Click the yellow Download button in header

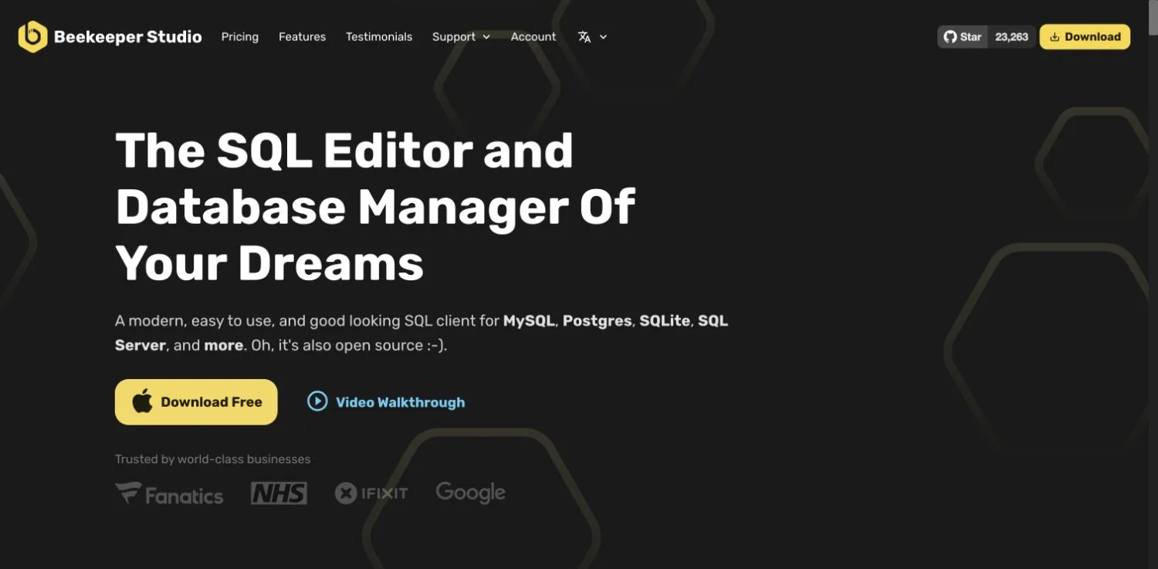pyautogui.click(x=1085, y=37)
